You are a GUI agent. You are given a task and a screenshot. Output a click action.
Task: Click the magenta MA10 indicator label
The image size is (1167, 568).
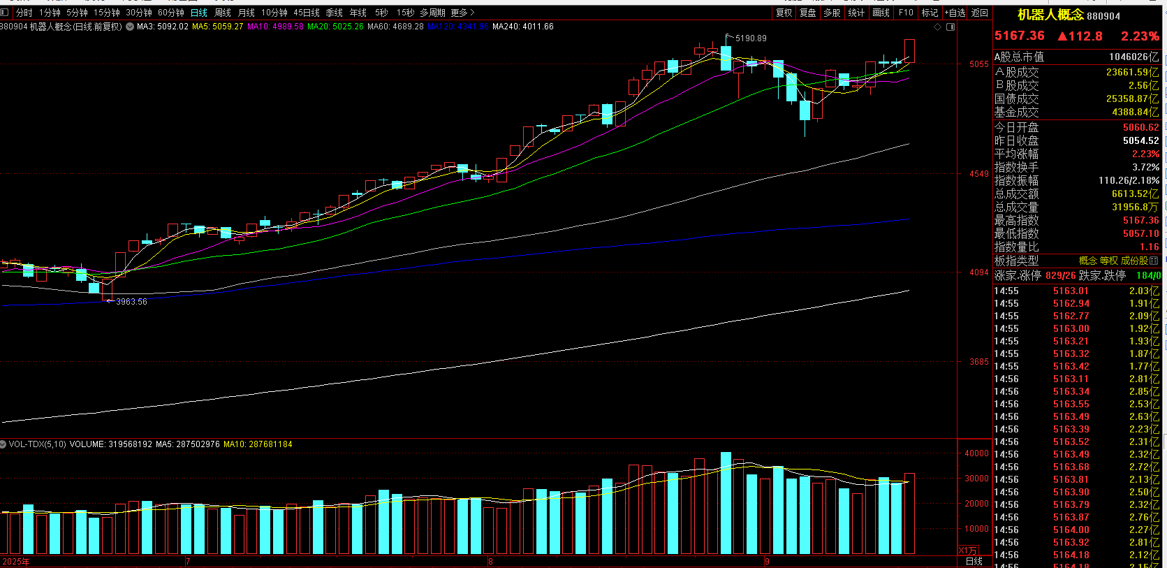click(276, 27)
